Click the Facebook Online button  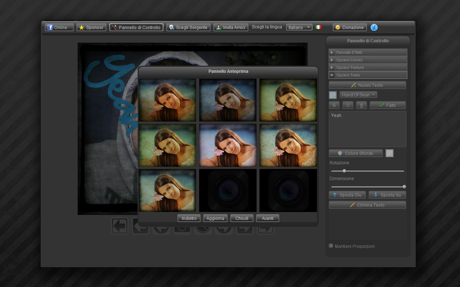click(x=59, y=28)
